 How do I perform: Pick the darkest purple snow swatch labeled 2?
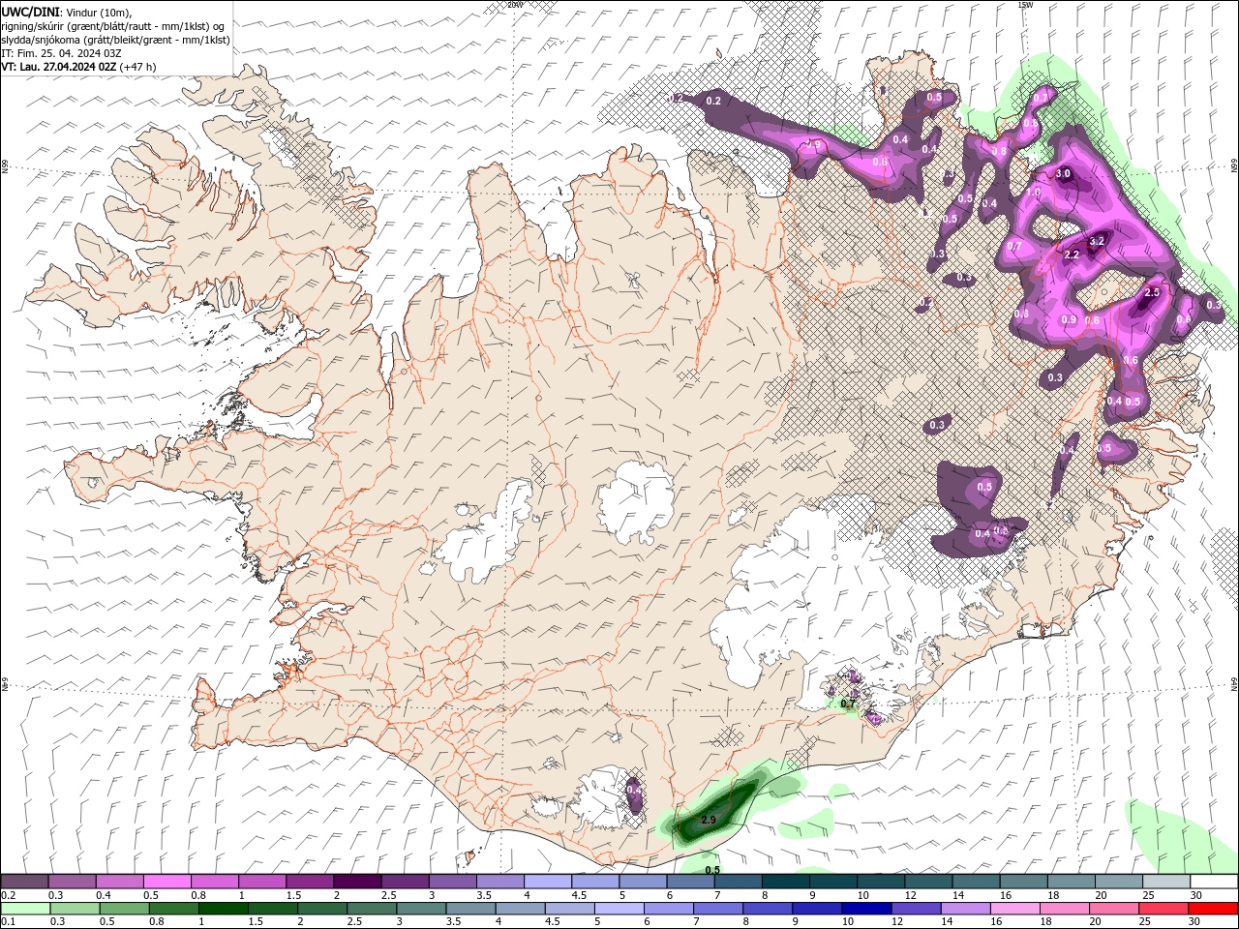coord(356,882)
